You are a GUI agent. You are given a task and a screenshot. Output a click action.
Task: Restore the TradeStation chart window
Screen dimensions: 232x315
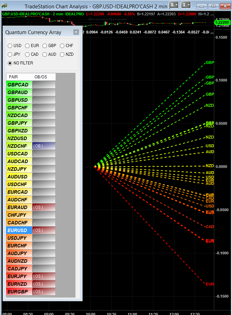[x=213, y=6]
